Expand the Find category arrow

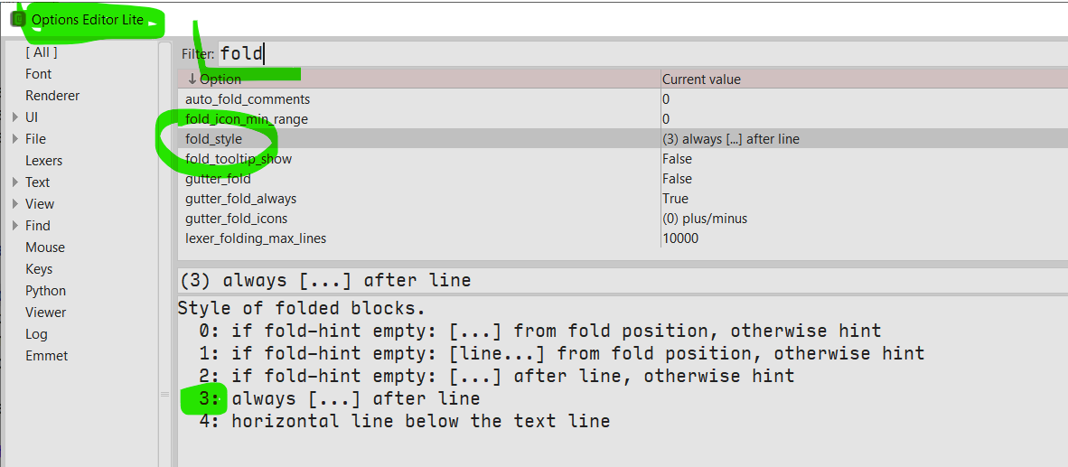(x=16, y=226)
